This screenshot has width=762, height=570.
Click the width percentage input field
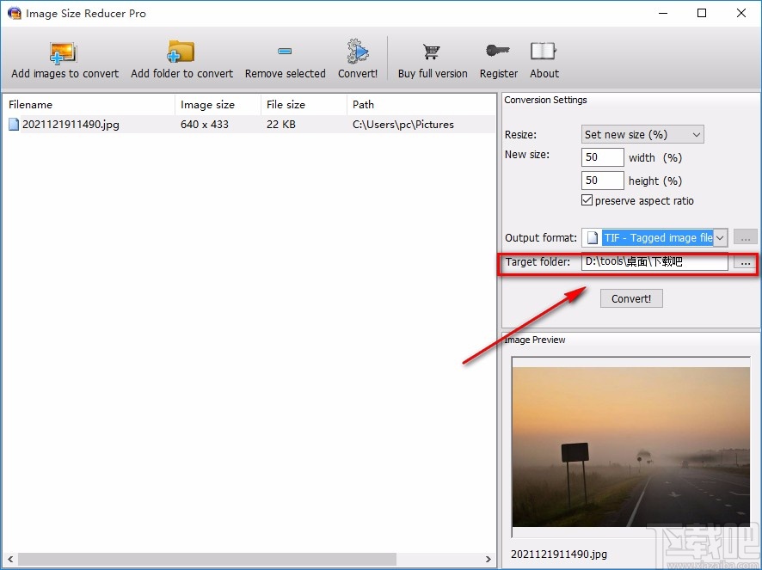[x=602, y=157]
